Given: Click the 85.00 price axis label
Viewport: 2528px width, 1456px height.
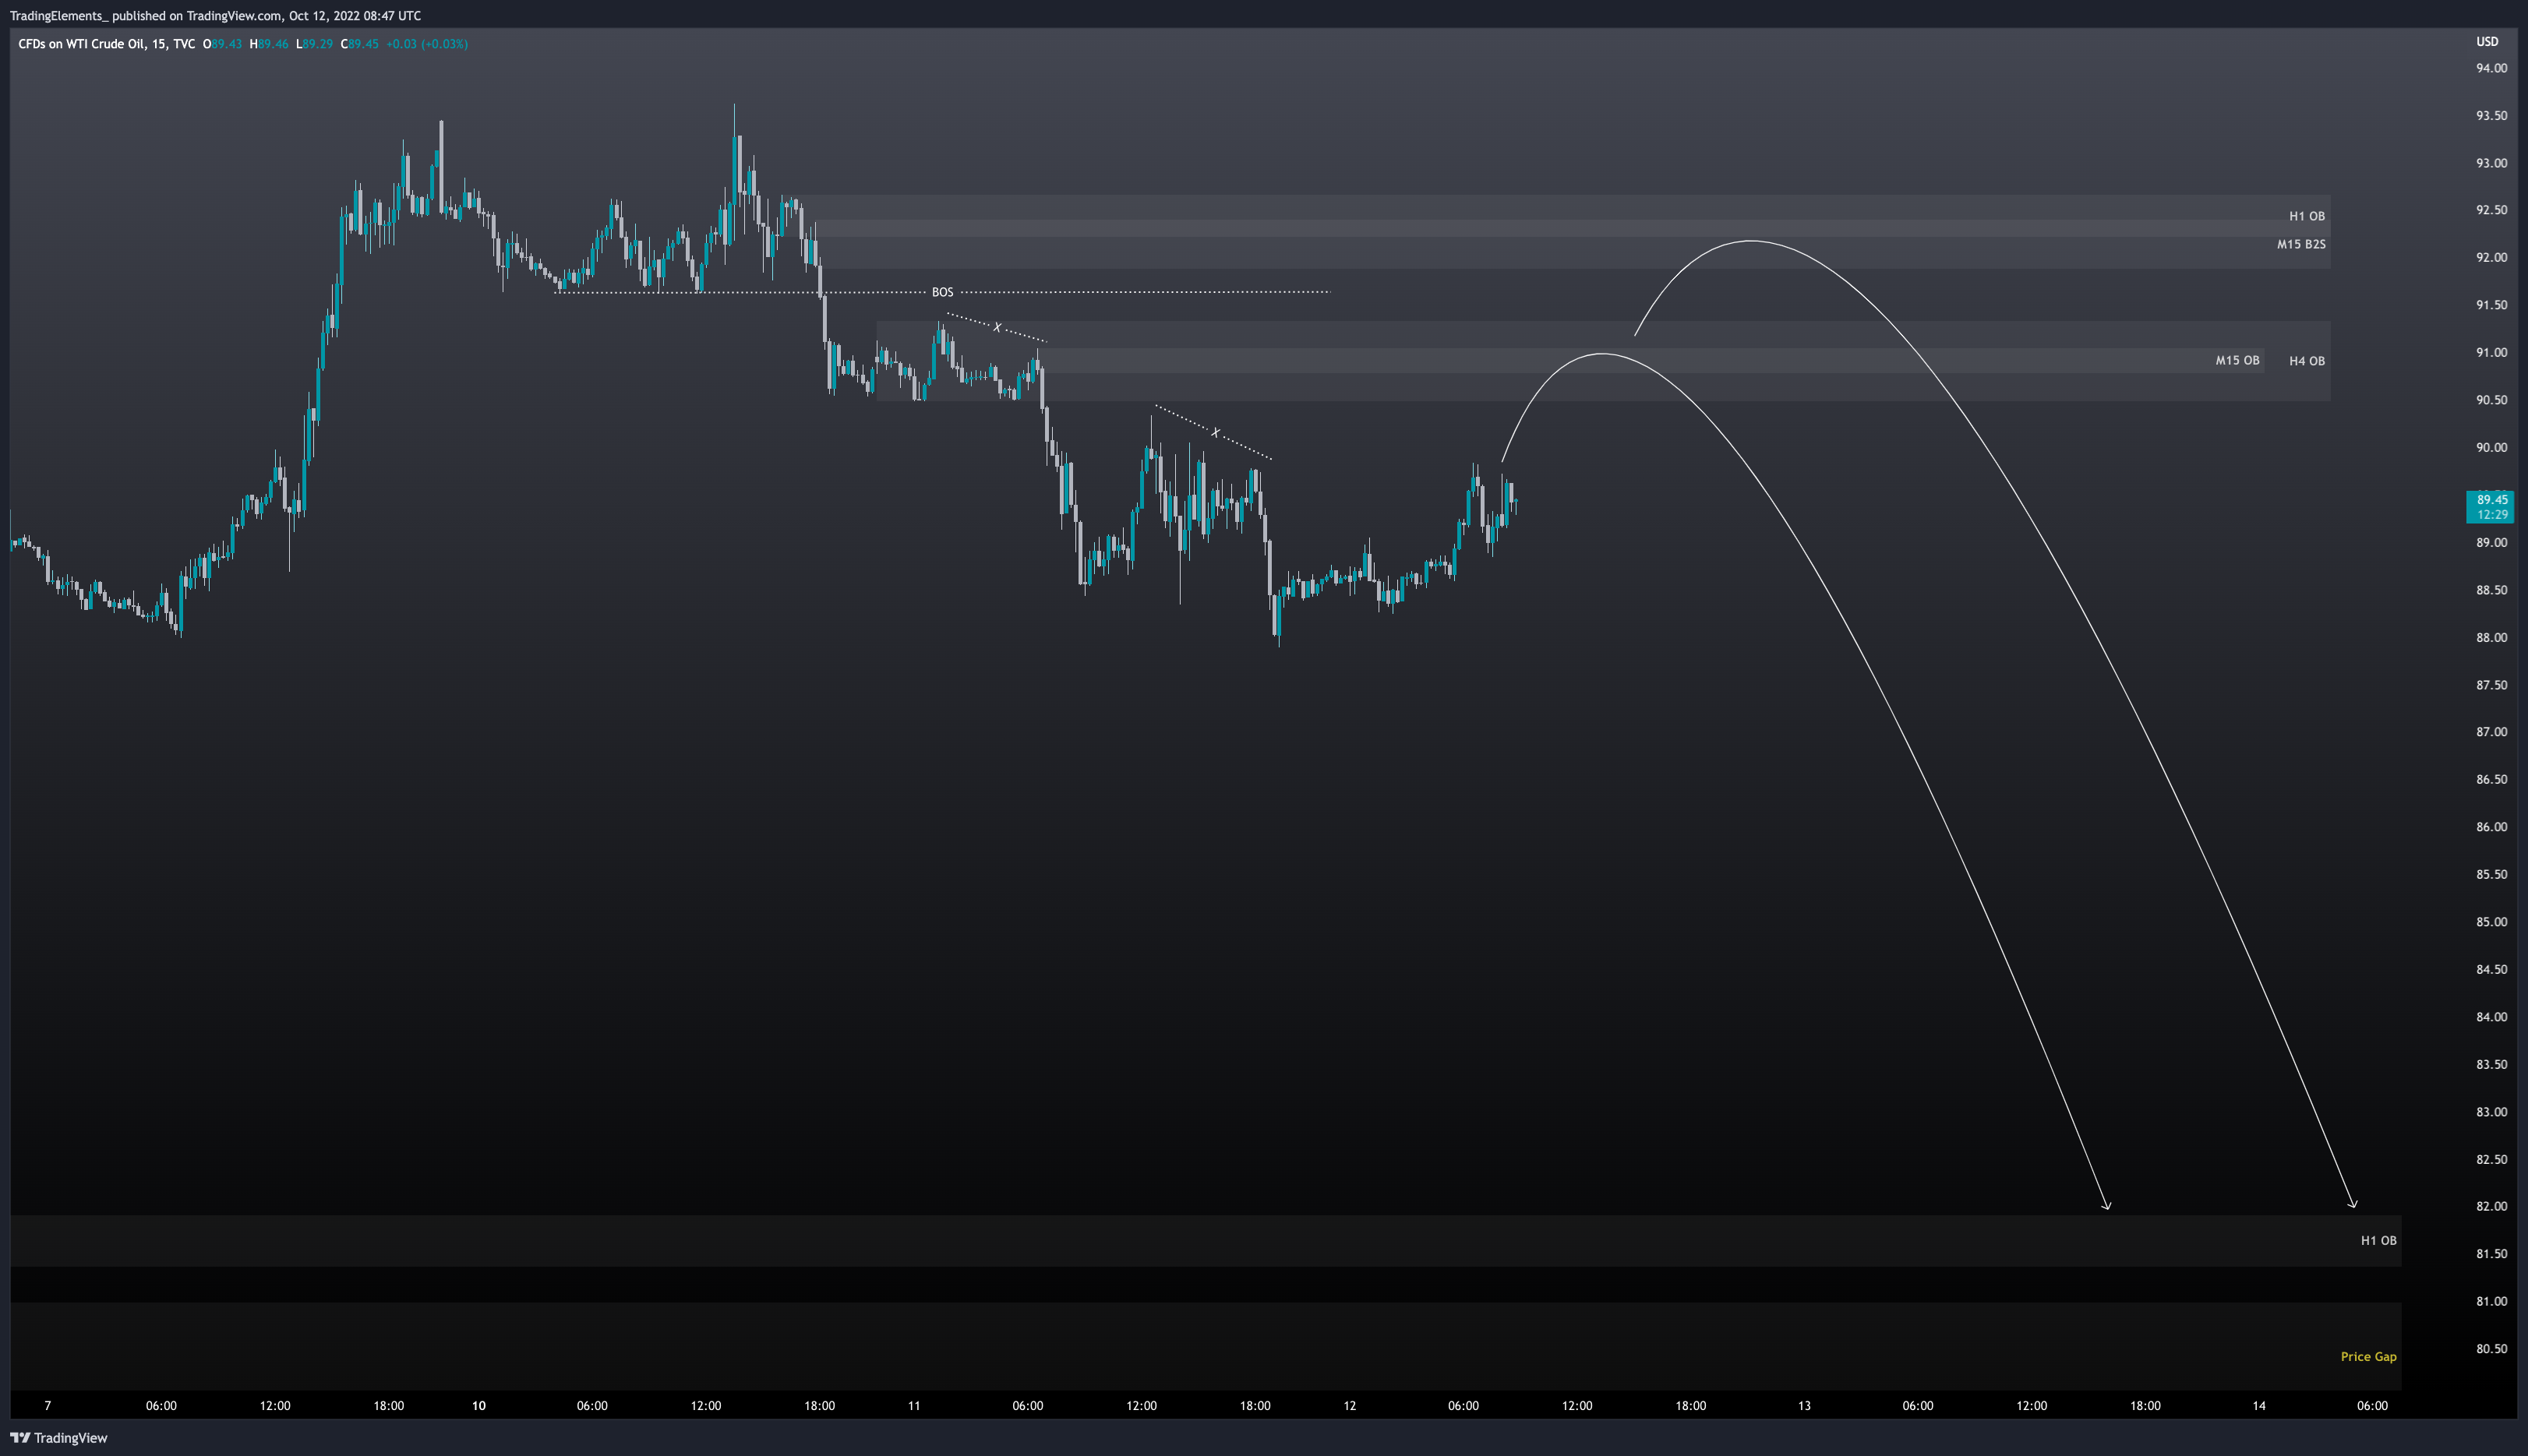Looking at the screenshot, I should click(x=2491, y=923).
